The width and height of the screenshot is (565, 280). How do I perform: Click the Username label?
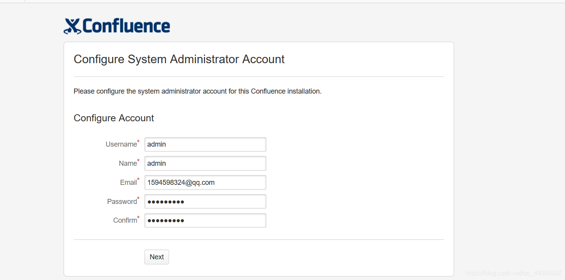121,144
